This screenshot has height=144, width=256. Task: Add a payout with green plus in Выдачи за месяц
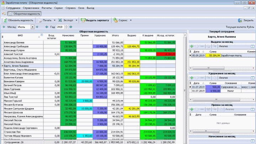coord(192,46)
